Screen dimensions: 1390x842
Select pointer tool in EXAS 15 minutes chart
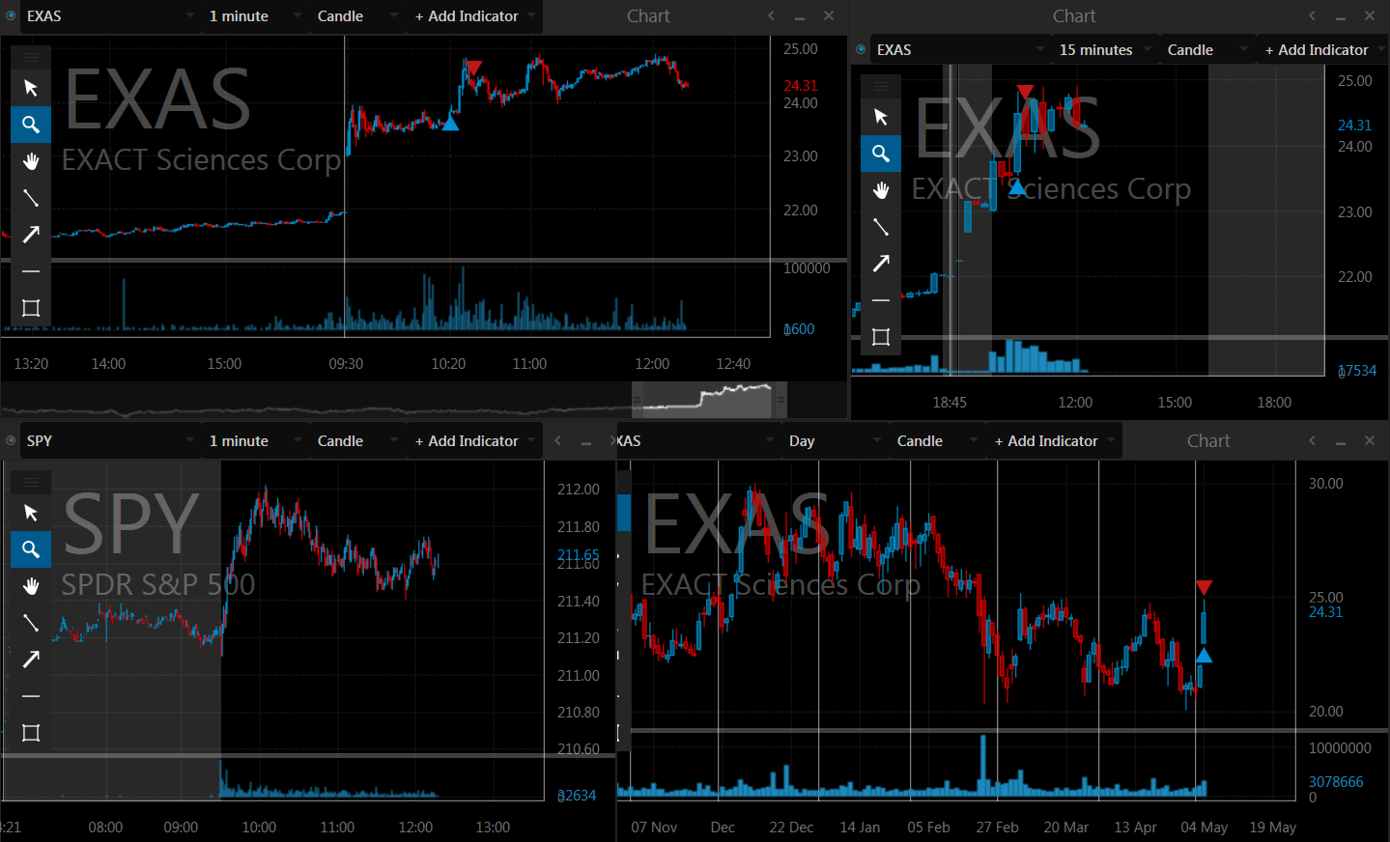pos(881,117)
